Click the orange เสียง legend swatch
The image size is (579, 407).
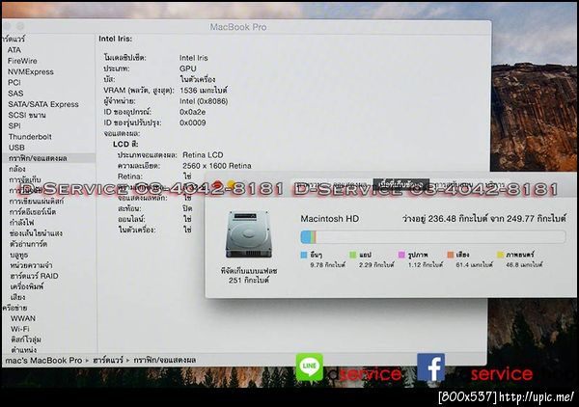click(450, 255)
